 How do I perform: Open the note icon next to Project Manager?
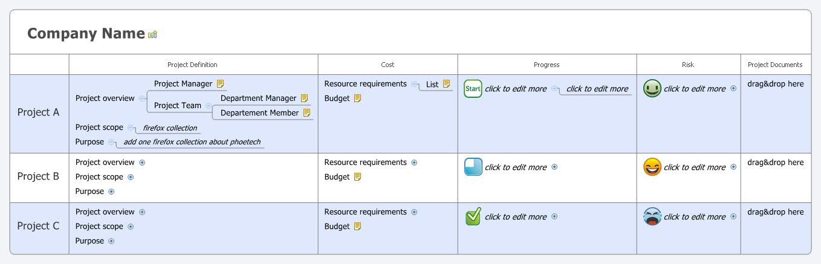[221, 84]
